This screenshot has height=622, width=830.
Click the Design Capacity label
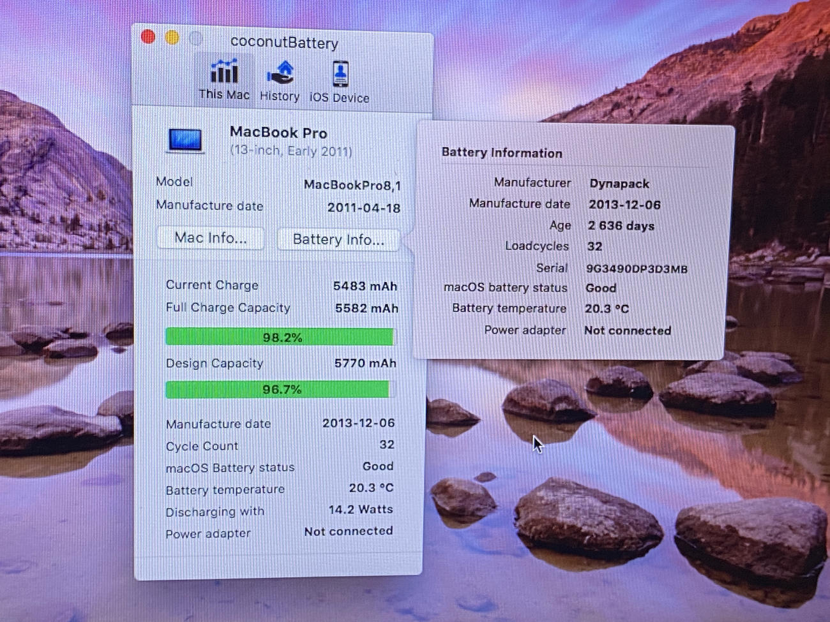(215, 364)
